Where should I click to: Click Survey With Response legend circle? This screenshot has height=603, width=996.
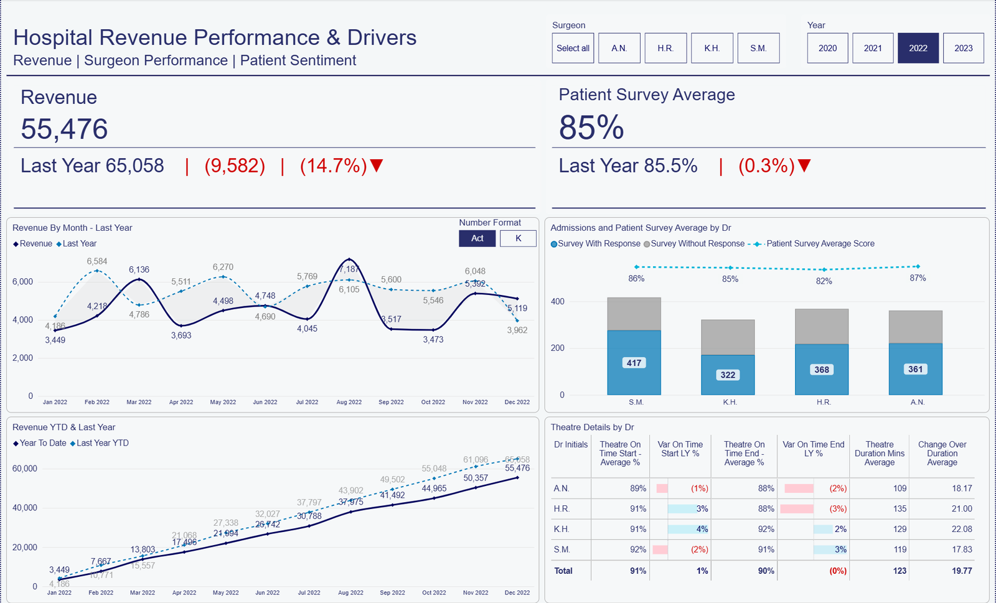[x=554, y=244]
